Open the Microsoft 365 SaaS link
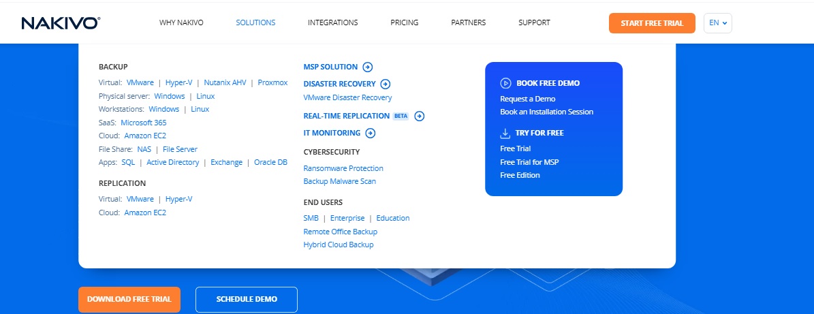 [x=144, y=123]
